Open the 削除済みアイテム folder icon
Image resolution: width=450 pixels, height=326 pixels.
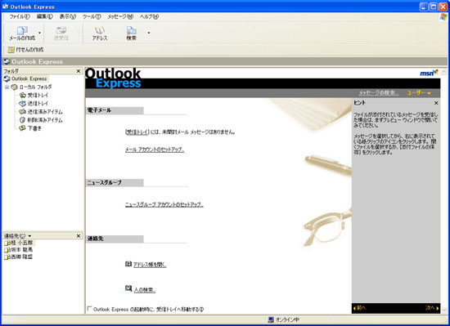coord(22,120)
